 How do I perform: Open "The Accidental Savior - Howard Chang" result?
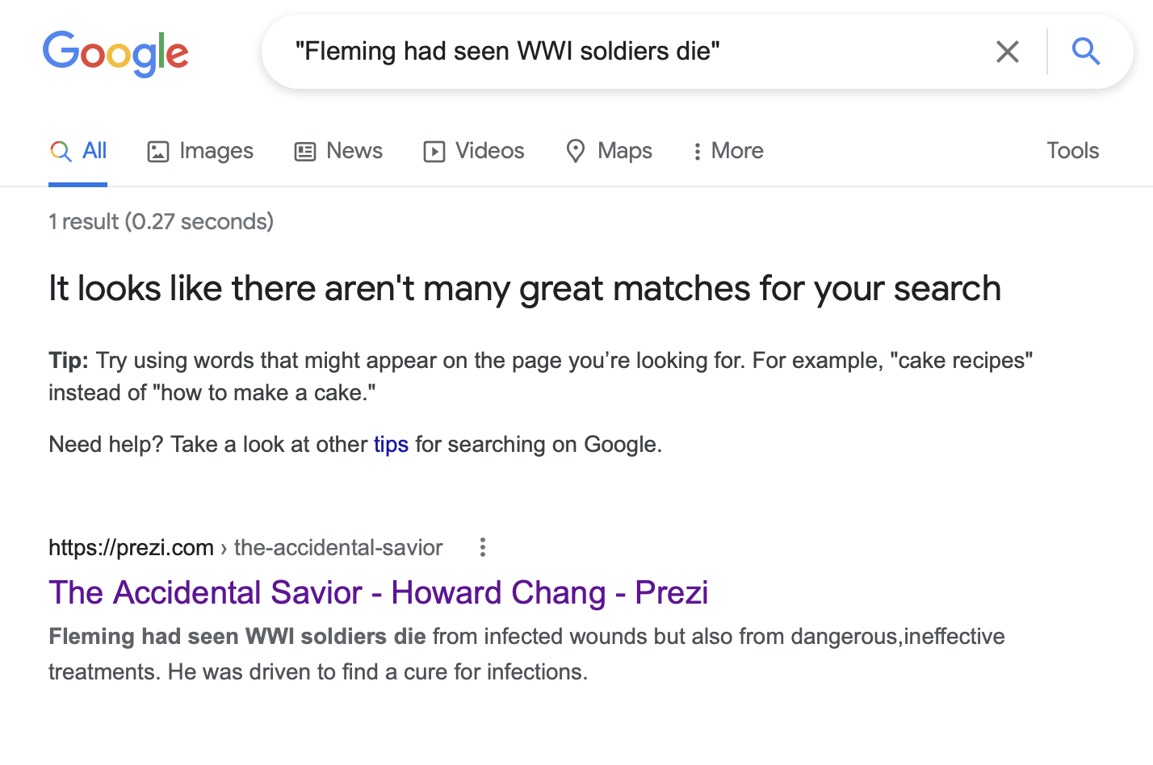tap(378, 593)
